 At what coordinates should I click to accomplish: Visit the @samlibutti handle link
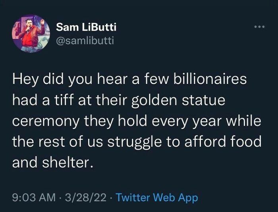tap(85, 40)
